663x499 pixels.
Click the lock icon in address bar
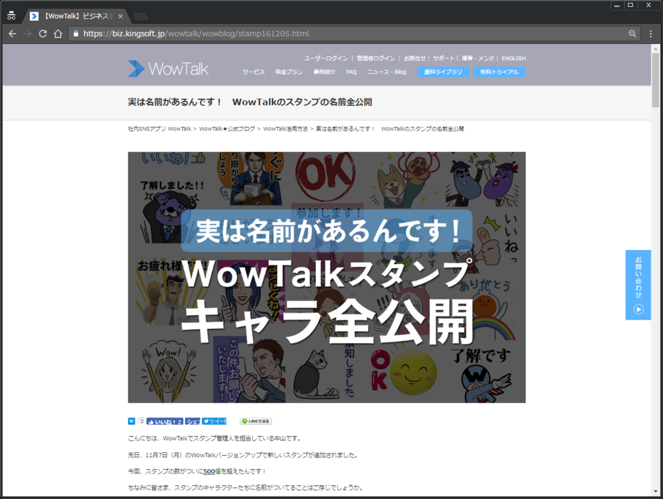pos(76,34)
